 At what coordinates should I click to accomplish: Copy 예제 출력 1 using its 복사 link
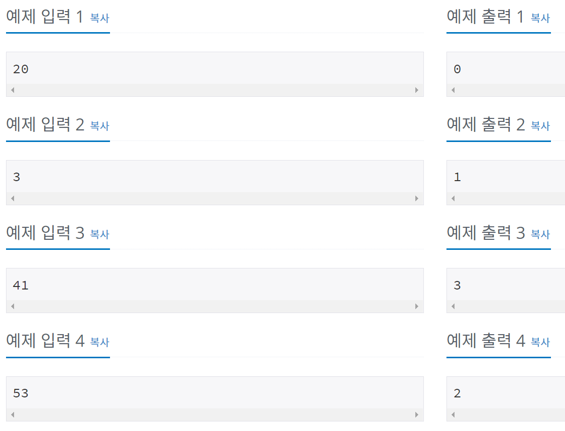click(539, 18)
